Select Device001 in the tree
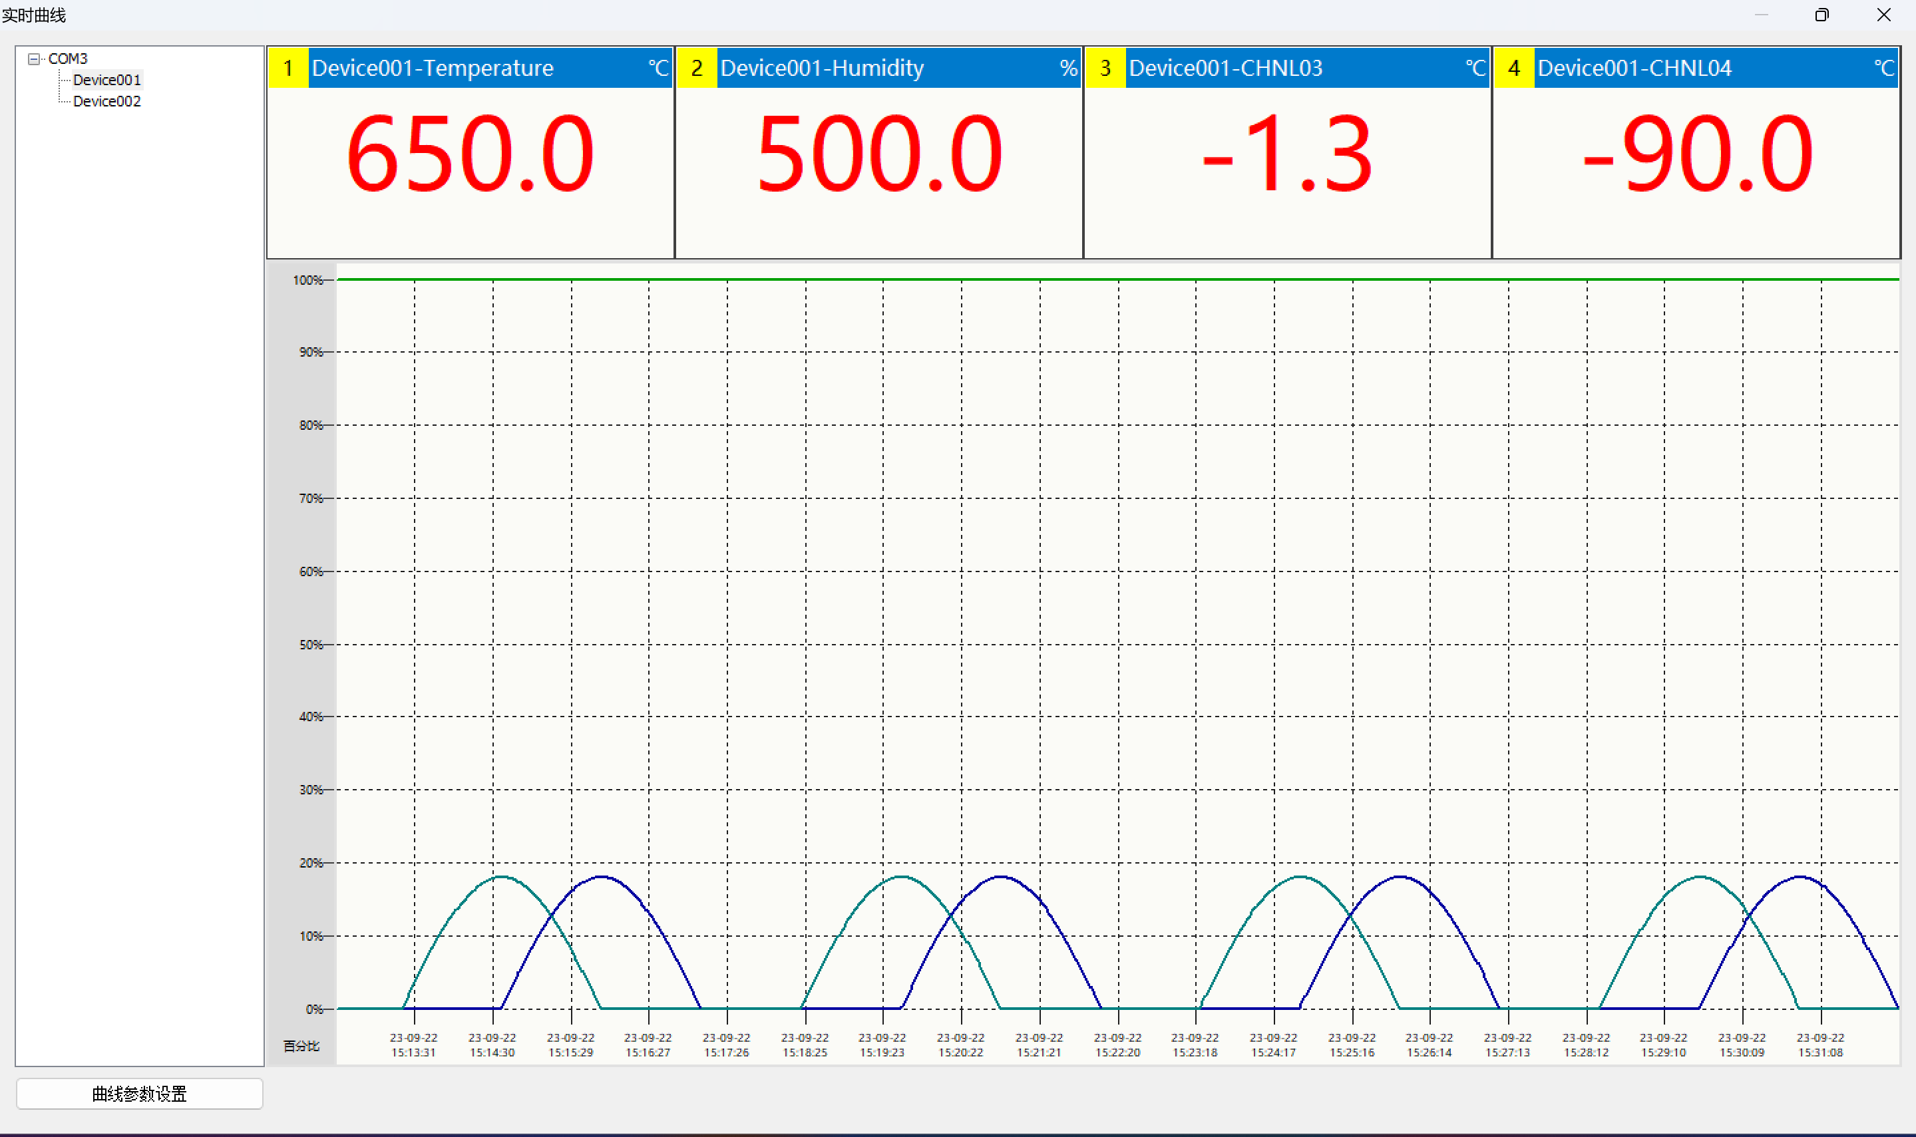1916x1137 pixels. coord(106,80)
